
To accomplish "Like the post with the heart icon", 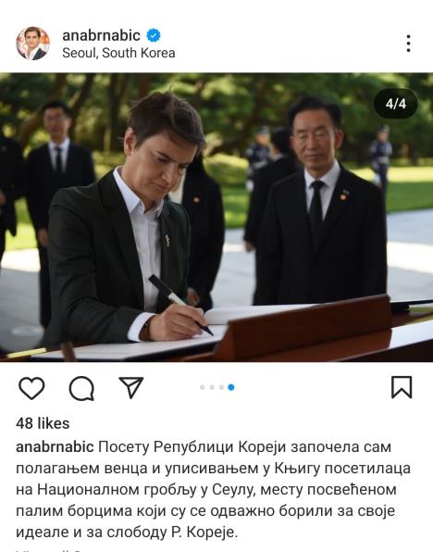I will (31, 388).
